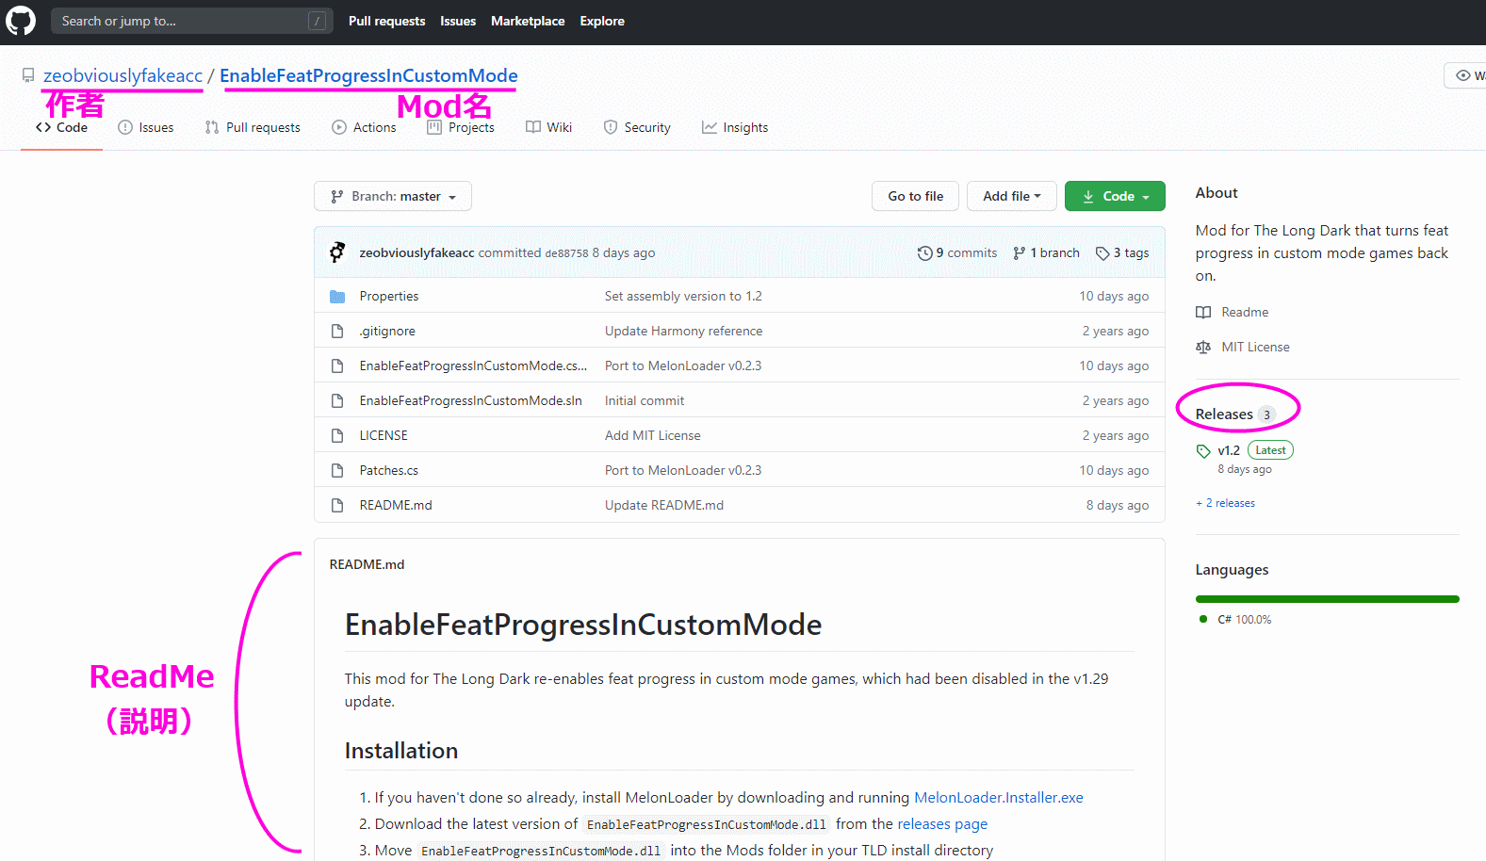Open the Insights tab

(735, 127)
